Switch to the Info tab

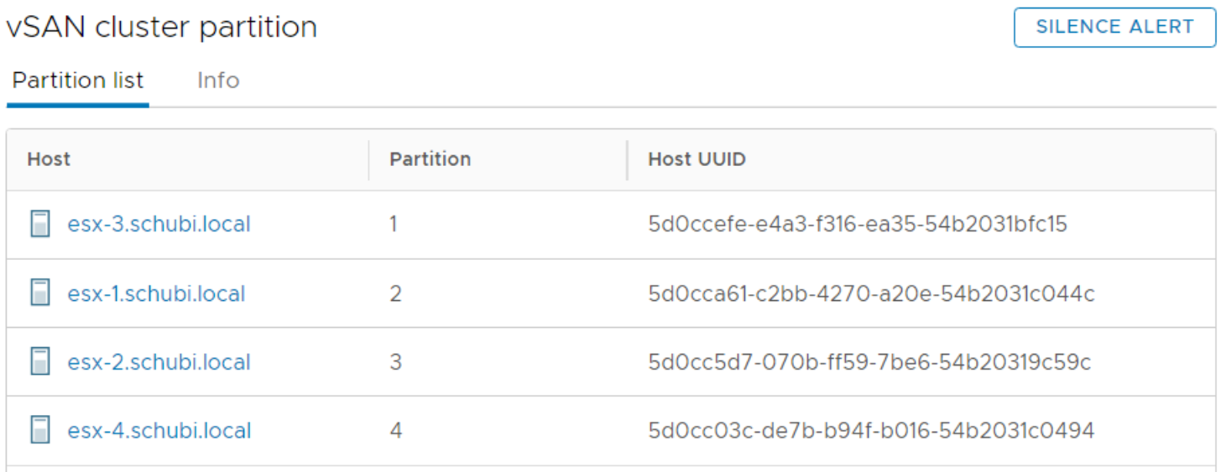(218, 80)
